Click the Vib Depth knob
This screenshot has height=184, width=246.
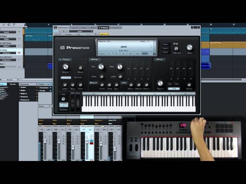pos(146,85)
